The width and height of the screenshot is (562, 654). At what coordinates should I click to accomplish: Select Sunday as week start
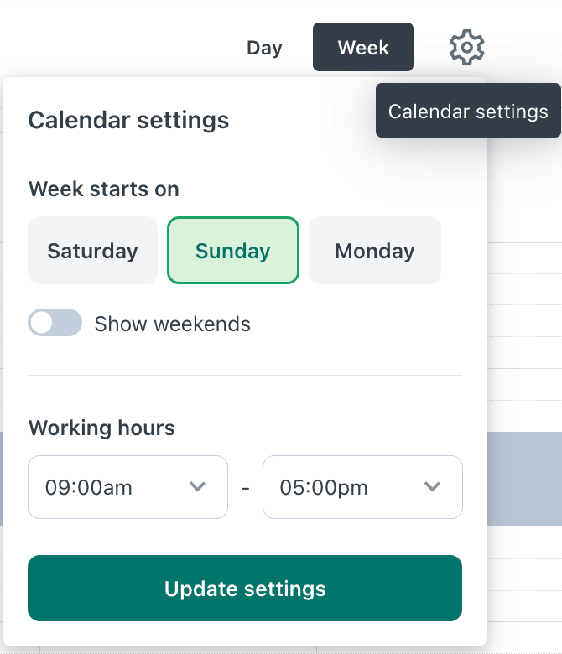[x=233, y=251]
